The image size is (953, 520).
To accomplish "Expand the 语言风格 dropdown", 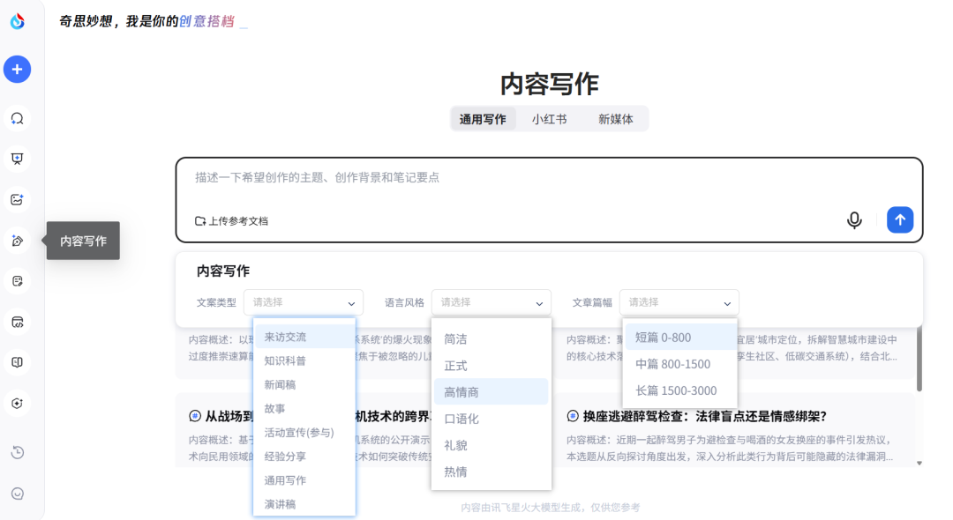I will click(x=492, y=302).
